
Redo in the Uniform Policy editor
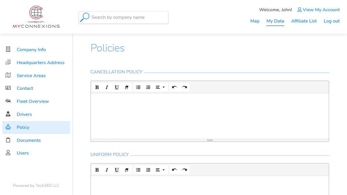click(x=184, y=170)
